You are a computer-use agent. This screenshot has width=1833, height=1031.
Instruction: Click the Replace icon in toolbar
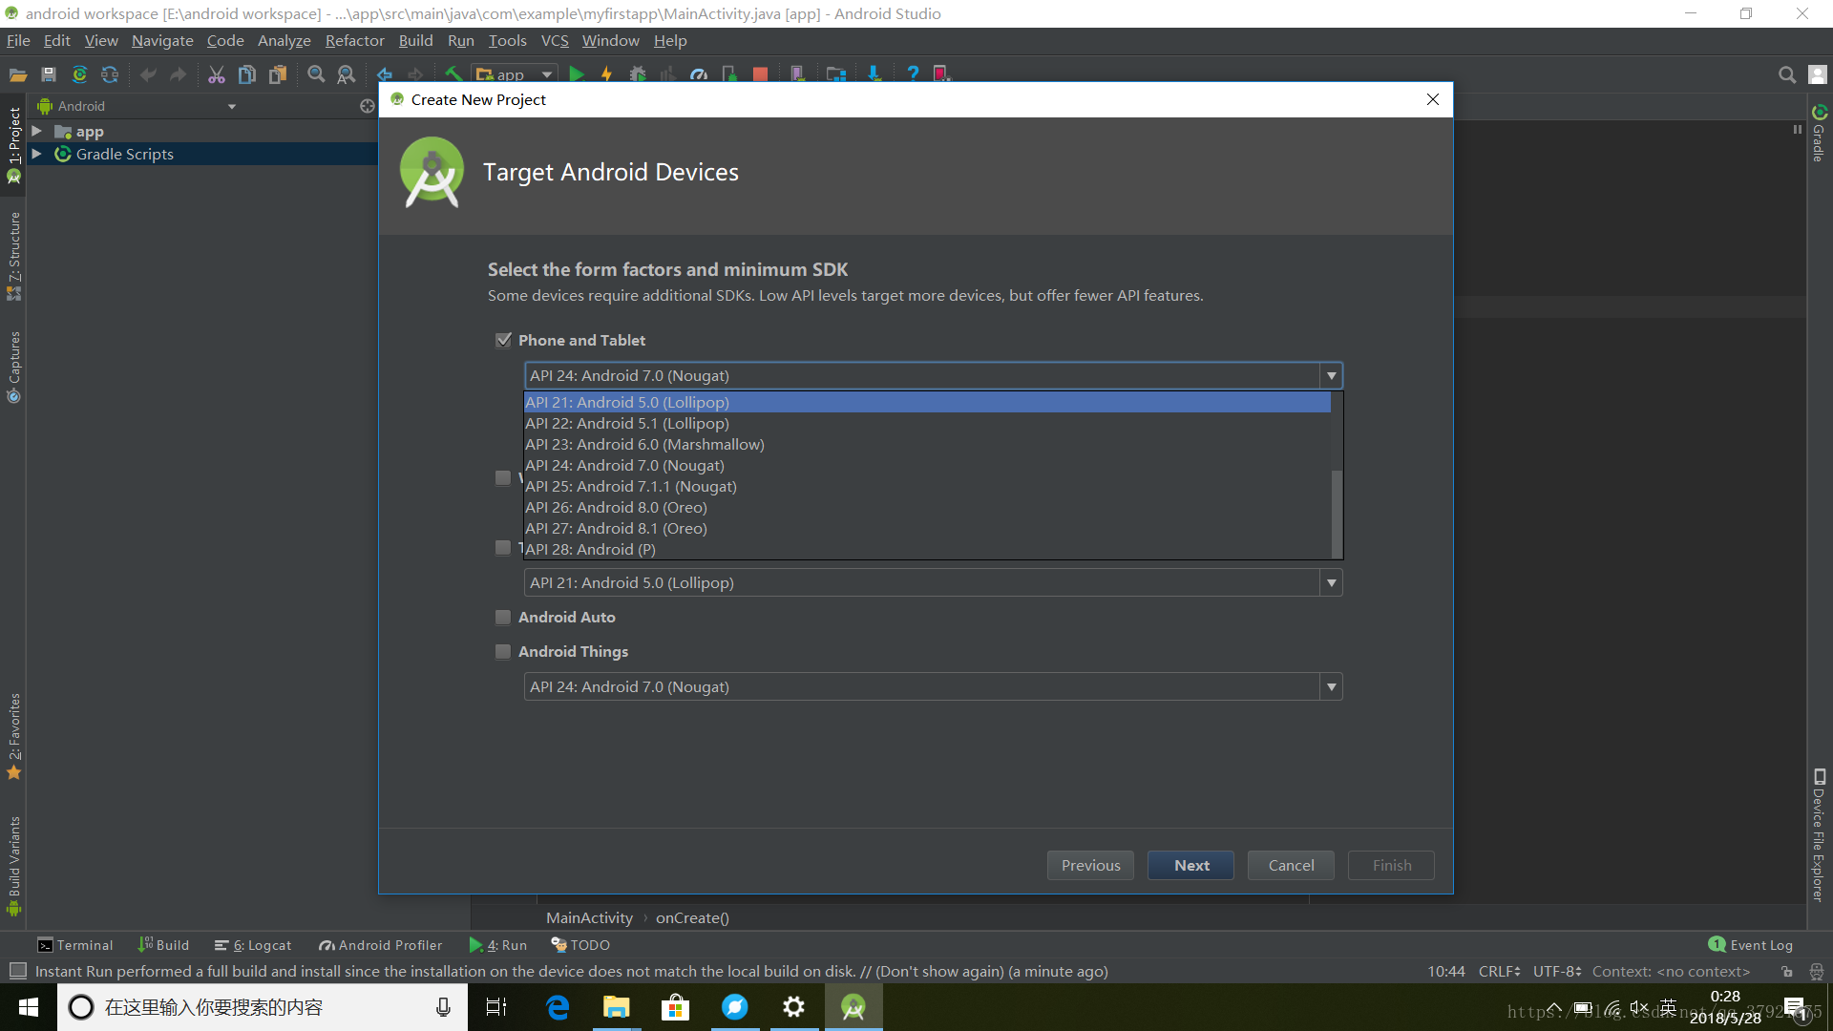347,74
